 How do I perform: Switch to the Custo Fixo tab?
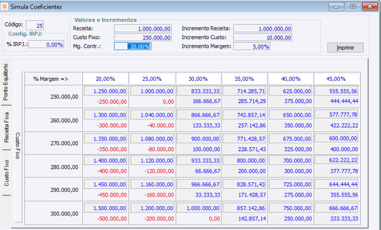[6, 173]
